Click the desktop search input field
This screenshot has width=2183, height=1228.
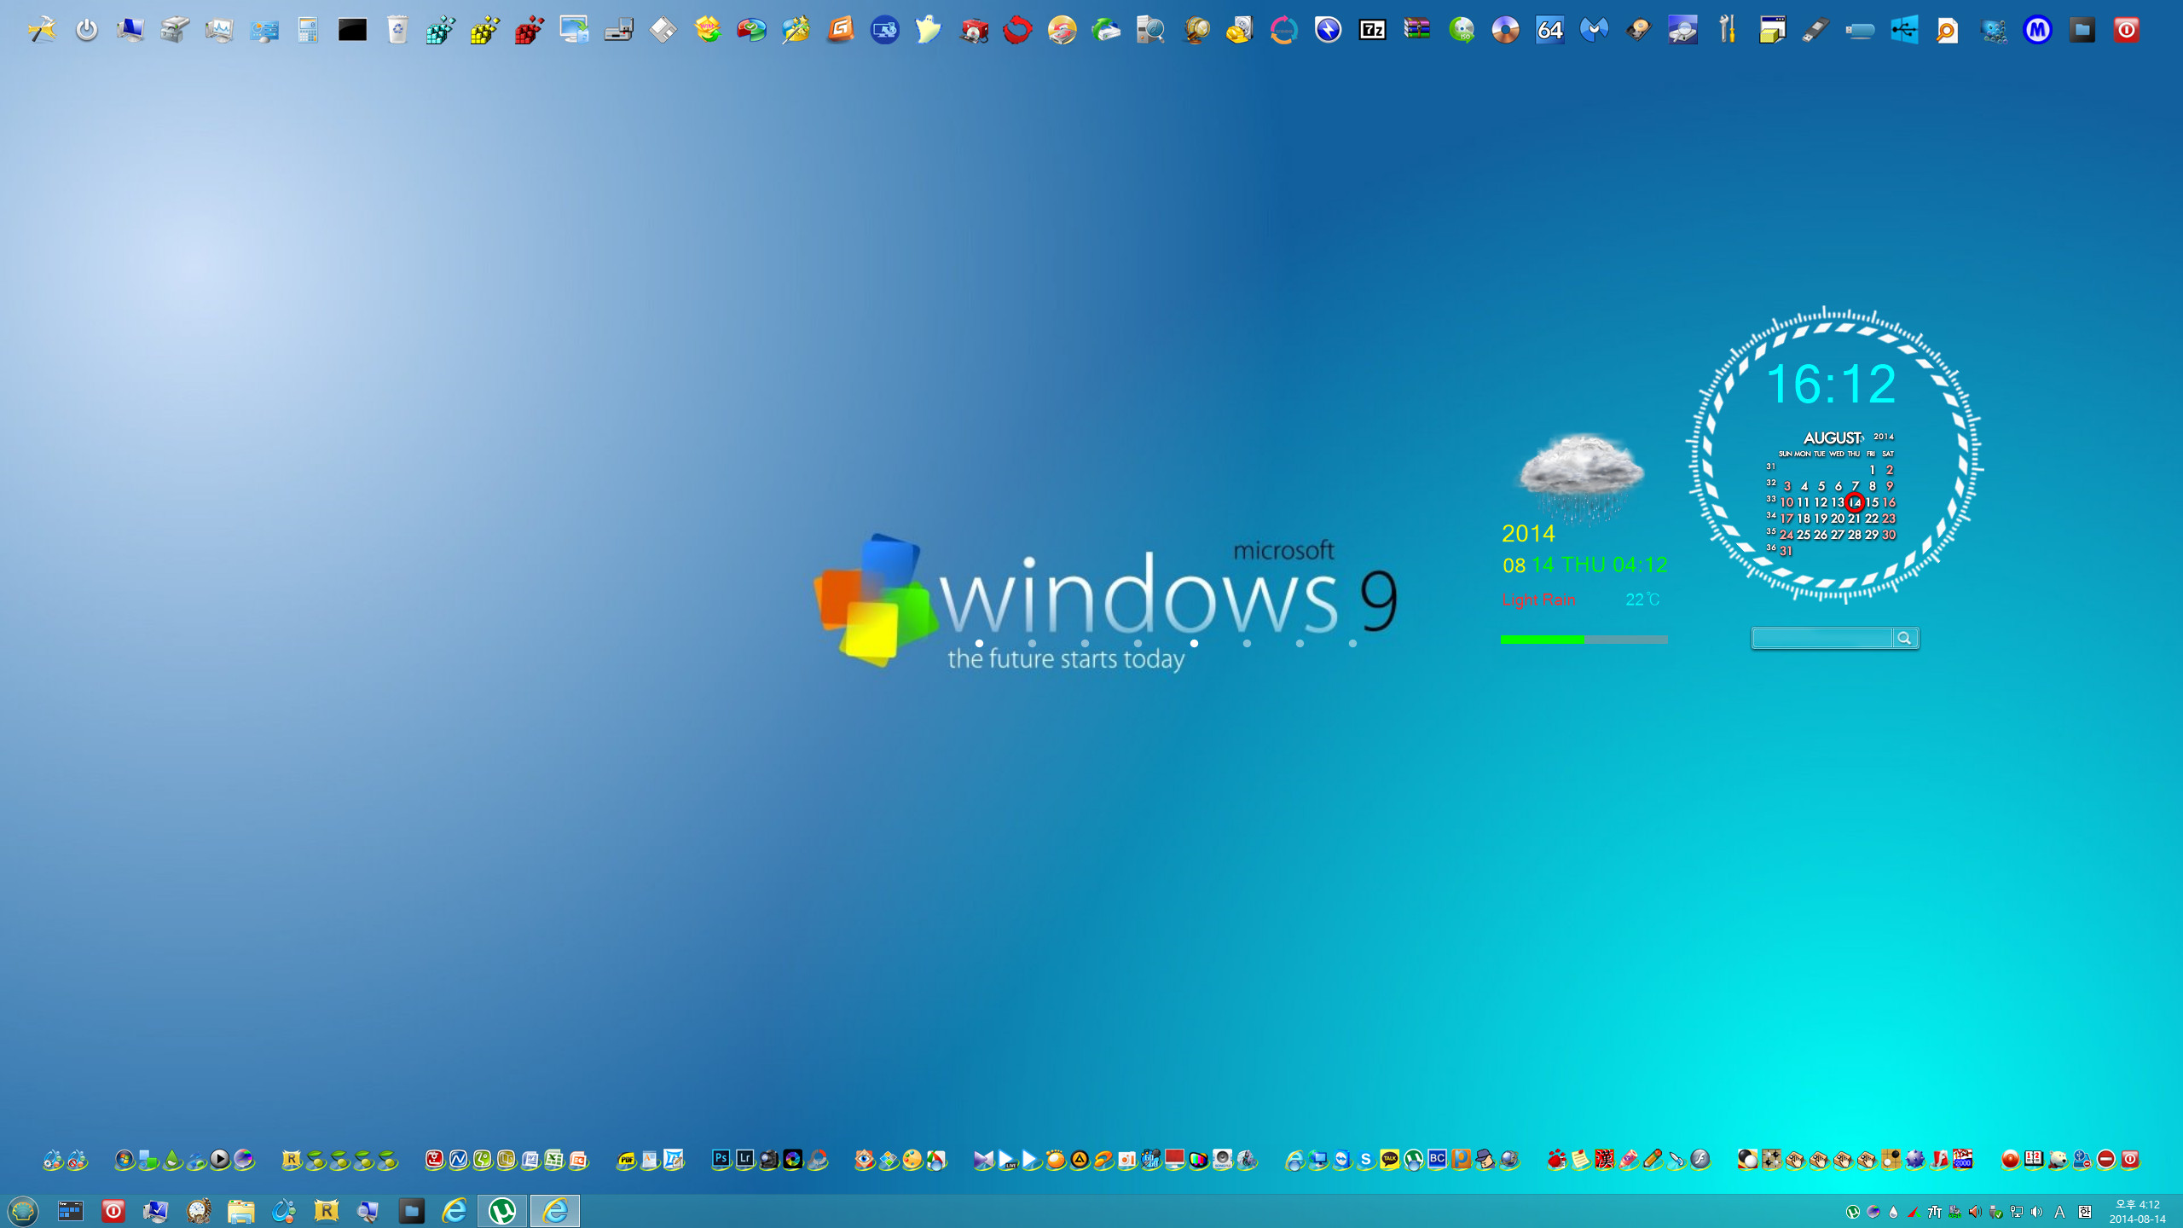(1822, 638)
